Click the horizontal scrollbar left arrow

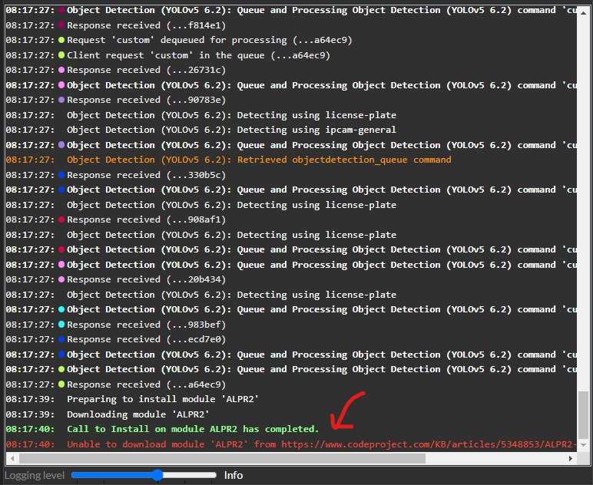coord(12,458)
